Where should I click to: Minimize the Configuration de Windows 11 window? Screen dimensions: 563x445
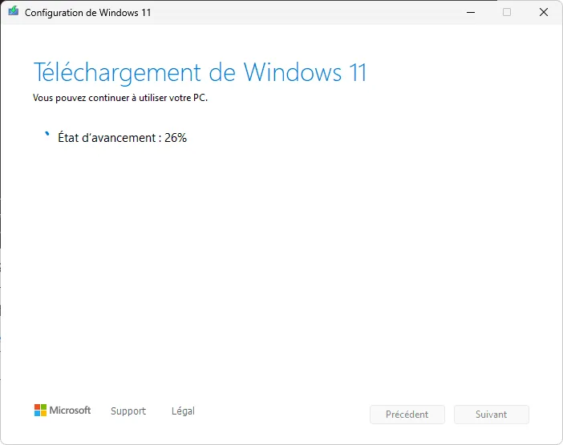471,12
